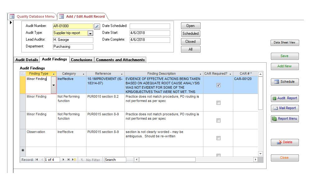Click the new blank record navigation icon
Image resolution: width=311 pixels, height=186 pixels.
[x=74, y=160]
